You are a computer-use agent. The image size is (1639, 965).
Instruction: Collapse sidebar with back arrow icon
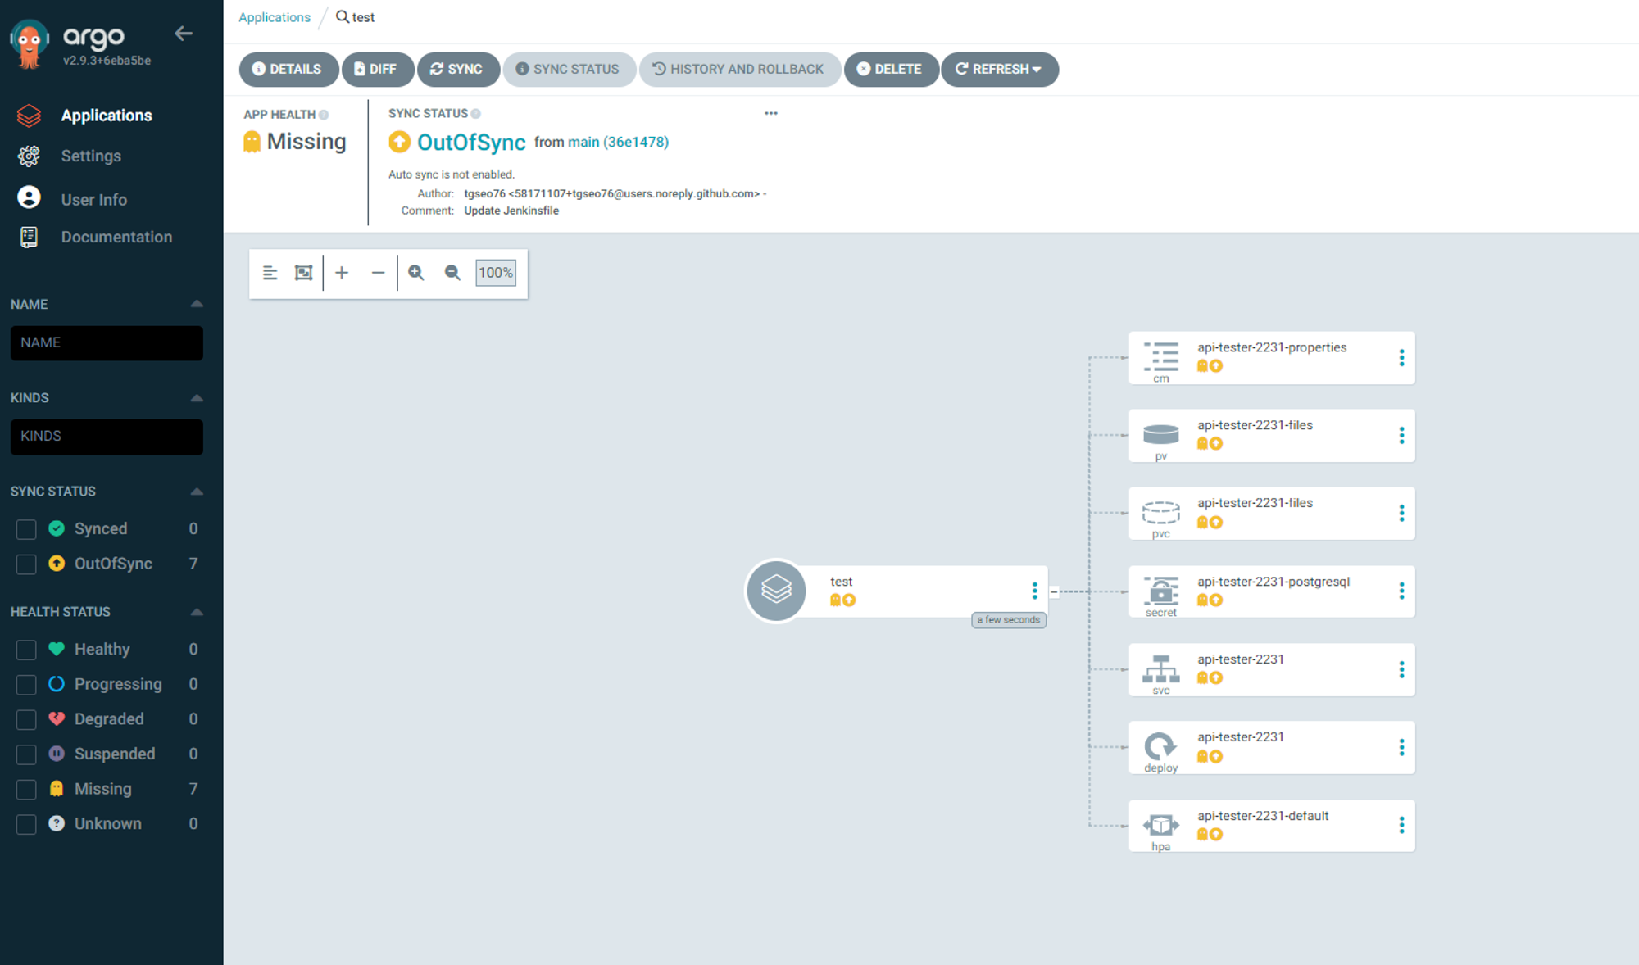coord(184,34)
